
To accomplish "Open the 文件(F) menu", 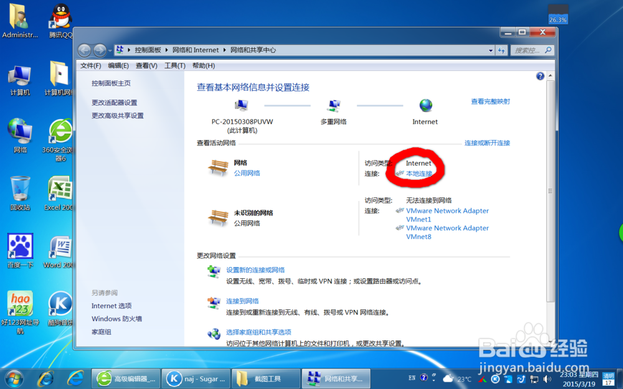I will (91, 65).
